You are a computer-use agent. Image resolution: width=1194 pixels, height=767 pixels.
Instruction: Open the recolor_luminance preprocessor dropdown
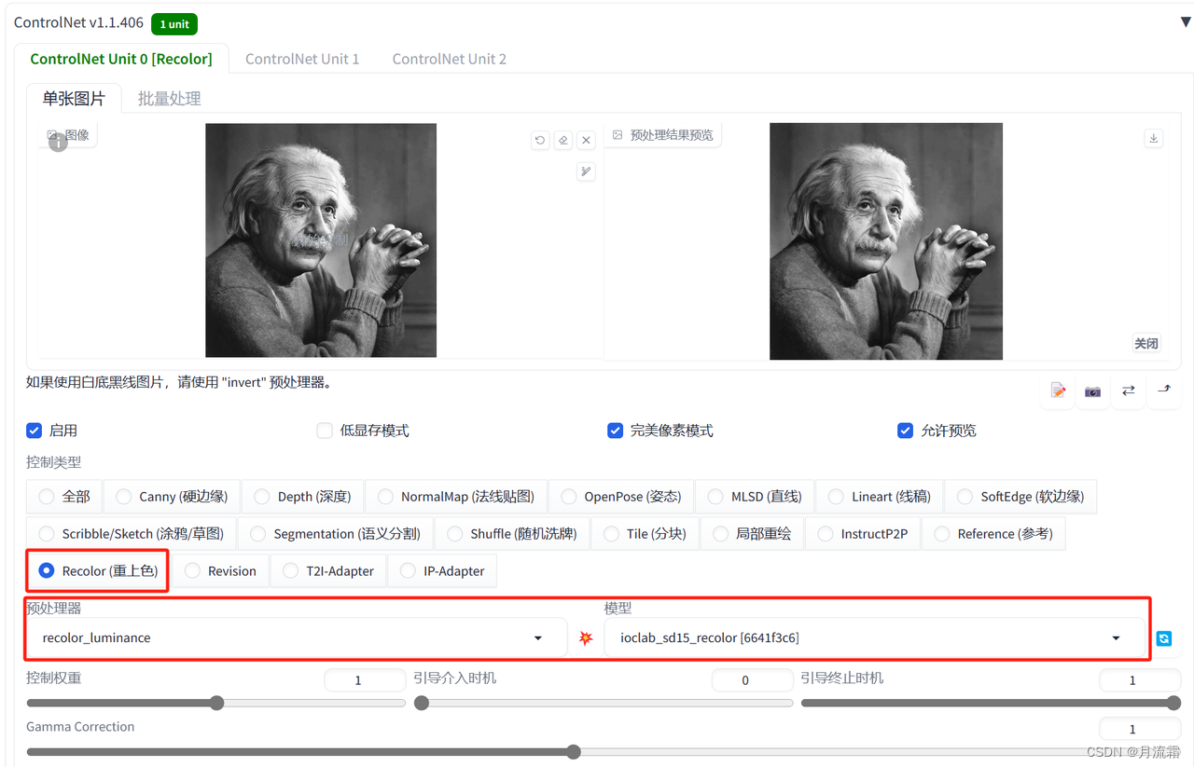297,637
